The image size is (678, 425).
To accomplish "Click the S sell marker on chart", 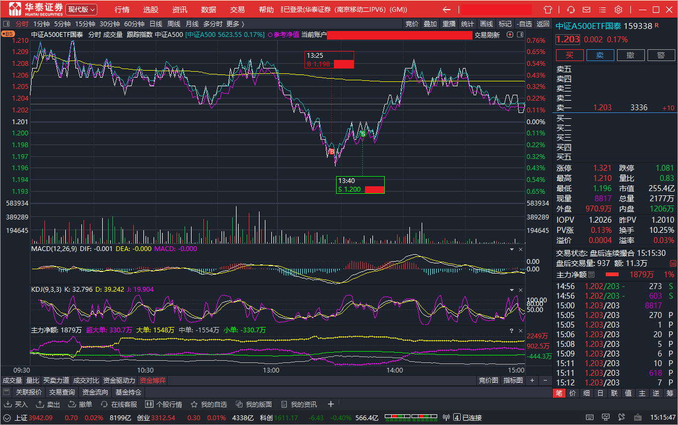I will (x=363, y=133).
